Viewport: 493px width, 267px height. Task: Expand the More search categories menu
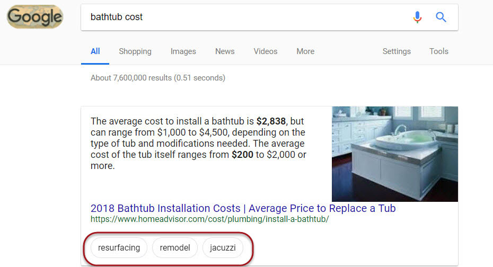[x=305, y=51]
